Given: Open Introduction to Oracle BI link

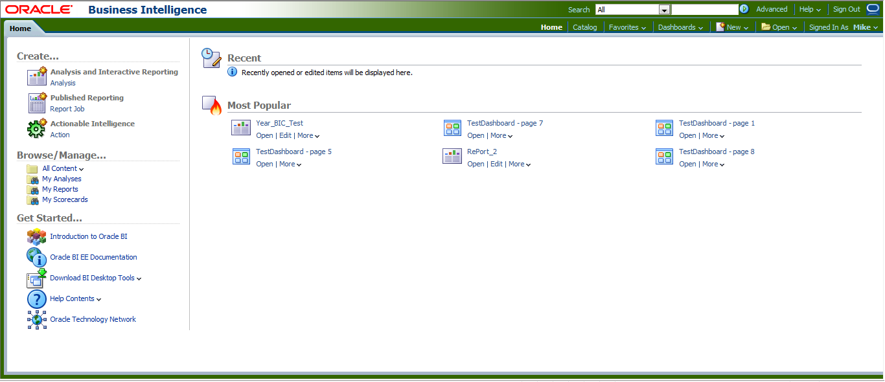Looking at the screenshot, I should click(x=89, y=236).
